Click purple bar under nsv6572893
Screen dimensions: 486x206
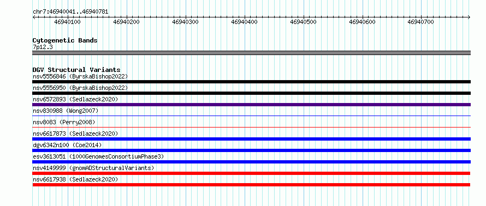point(251,105)
